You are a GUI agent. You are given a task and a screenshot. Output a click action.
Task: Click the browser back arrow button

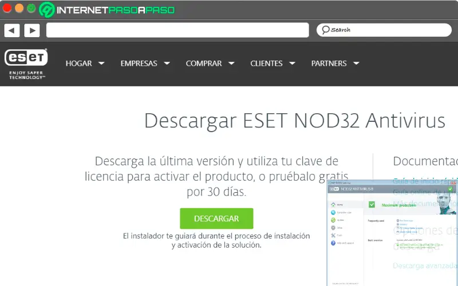coord(11,30)
